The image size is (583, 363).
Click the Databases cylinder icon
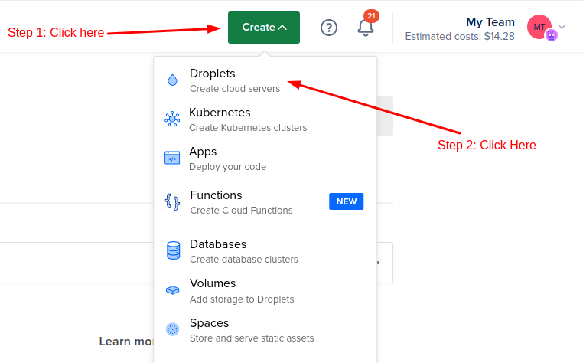pyautogui.click(x=173, y=250)
